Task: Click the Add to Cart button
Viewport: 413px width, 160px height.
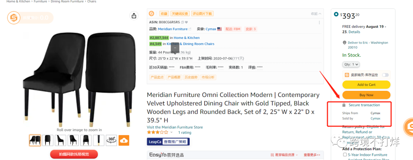Action: tap(366, 85)
